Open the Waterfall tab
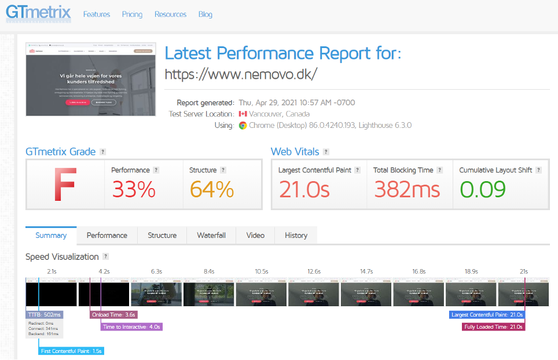 click(211, 236)
